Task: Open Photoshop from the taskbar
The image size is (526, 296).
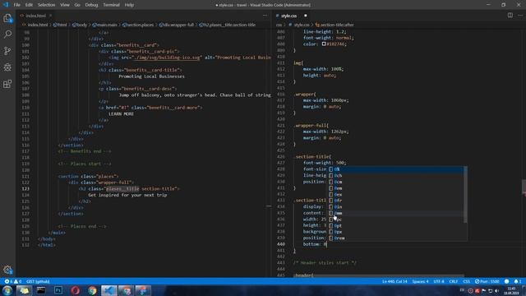Action: [x=58, y=290]
